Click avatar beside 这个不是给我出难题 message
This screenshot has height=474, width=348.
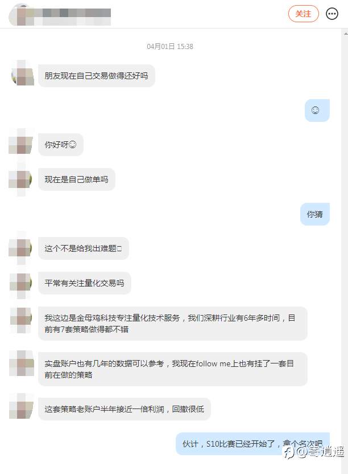click(21, 248)
